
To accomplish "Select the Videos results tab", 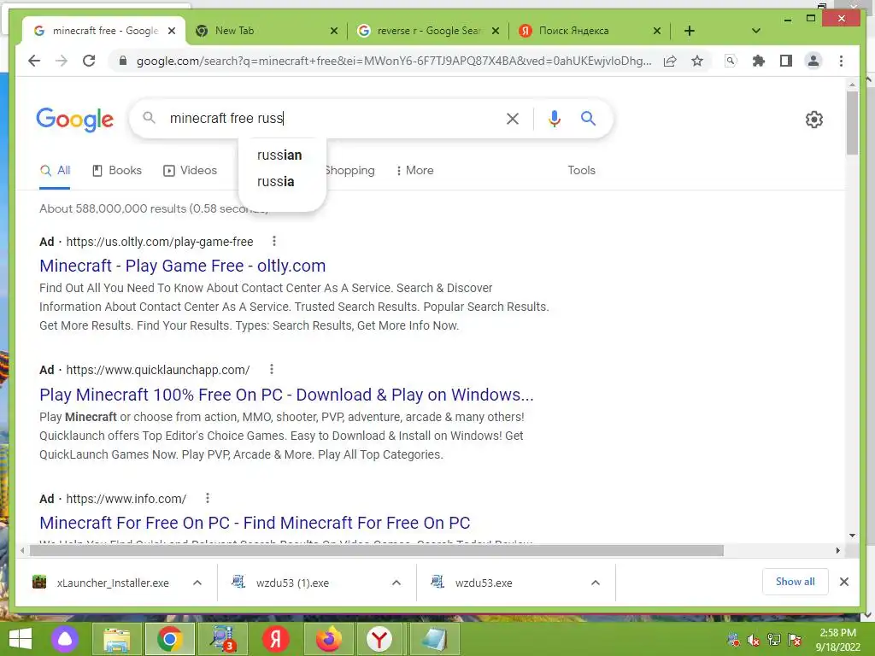I will (190, 170).
